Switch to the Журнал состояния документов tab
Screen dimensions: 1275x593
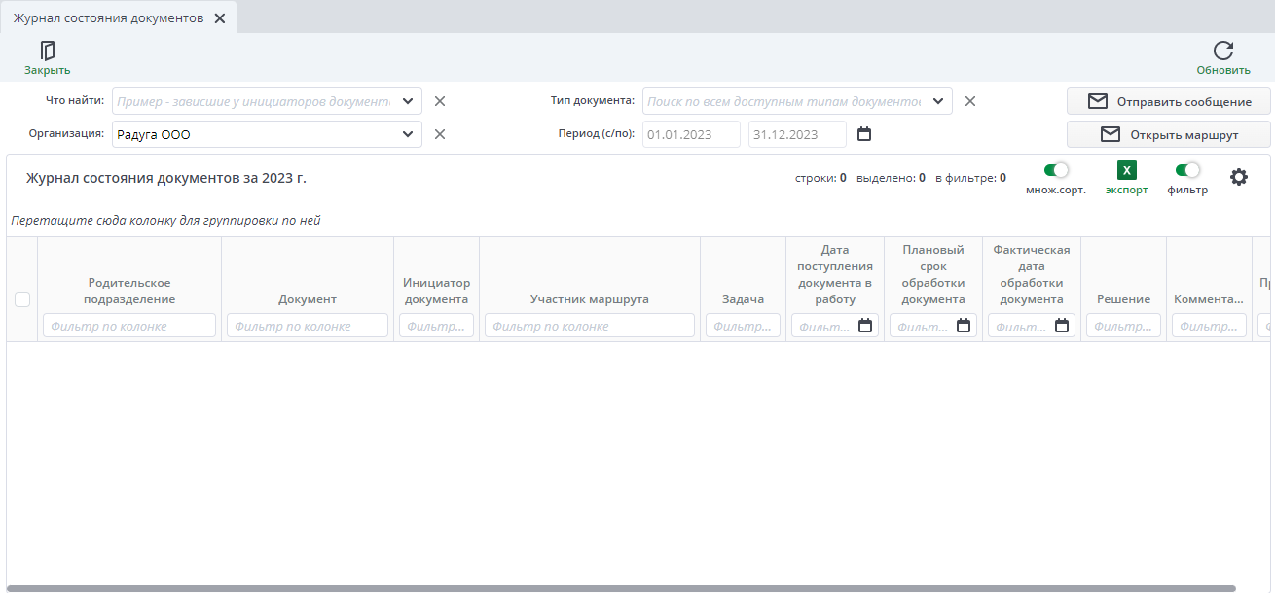(x=107, y=17)
